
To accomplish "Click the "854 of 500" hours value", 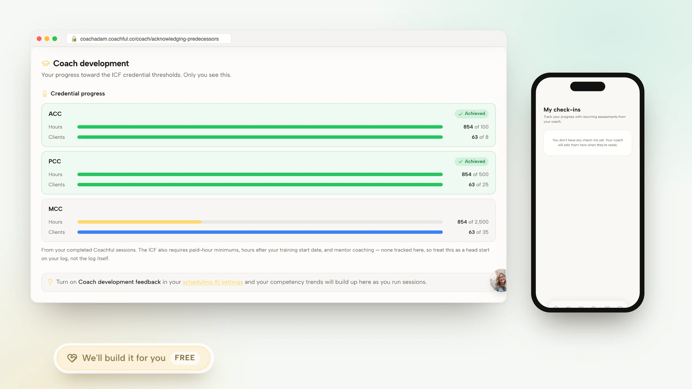I will [475, 174].
